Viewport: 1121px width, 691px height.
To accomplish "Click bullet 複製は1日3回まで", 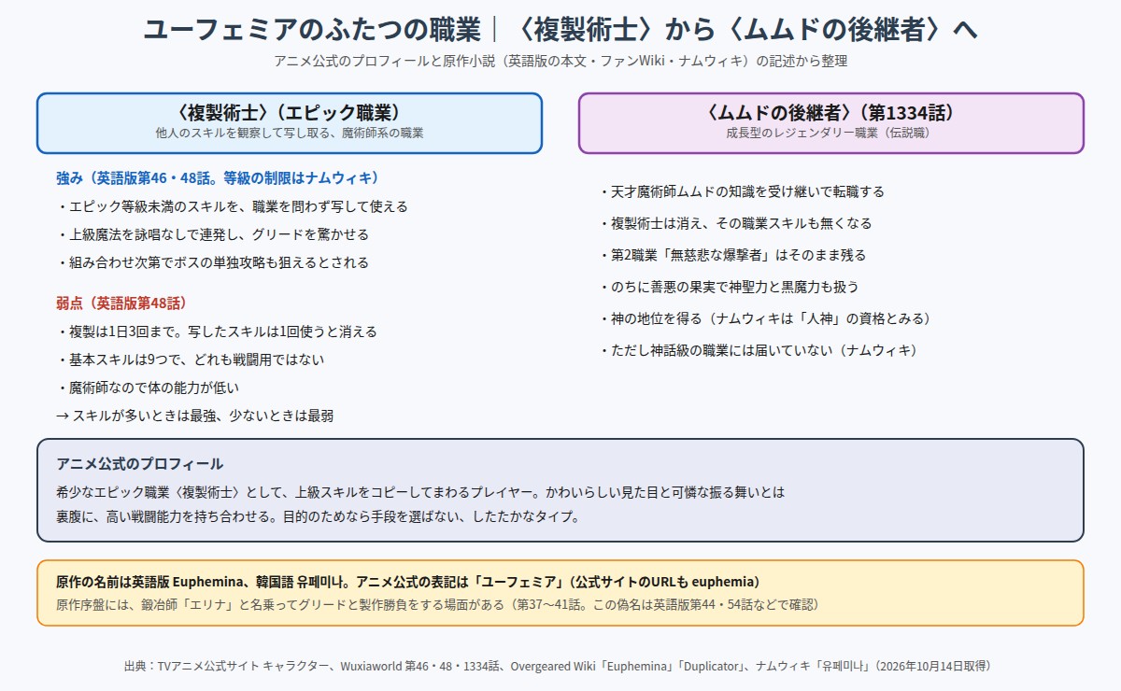I will [217, 331].
